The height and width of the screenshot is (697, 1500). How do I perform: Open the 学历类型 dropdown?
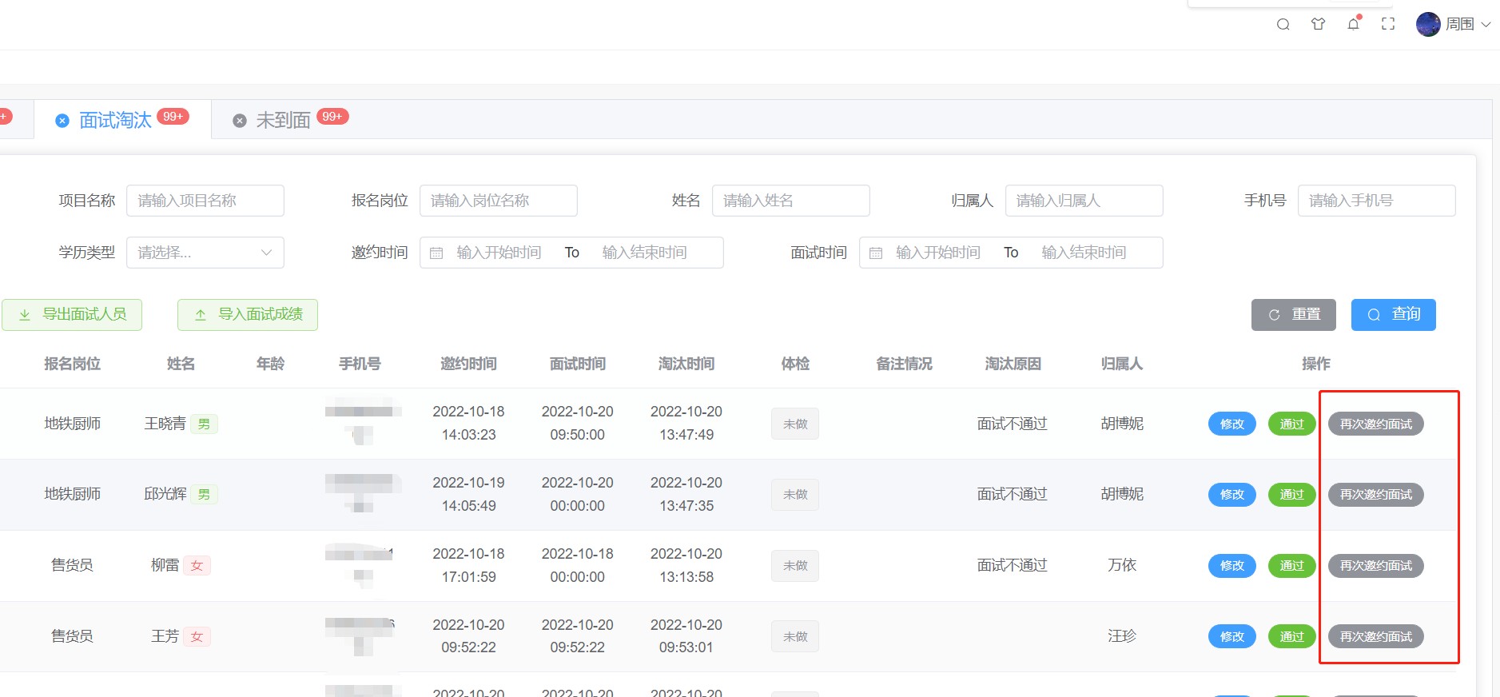click(x=205, y=253)
